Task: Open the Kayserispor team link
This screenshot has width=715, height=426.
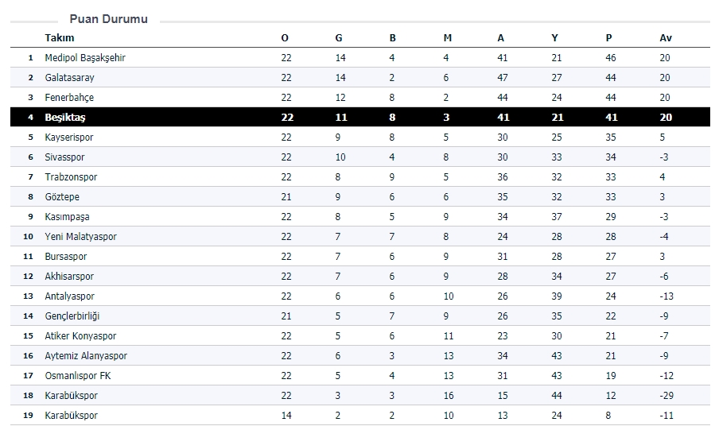Action: (x=69, y=137)
